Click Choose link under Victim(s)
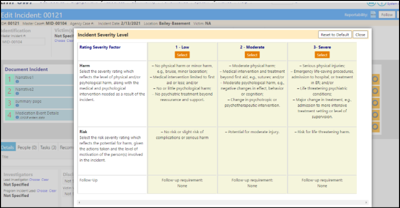The height and width of the screenshot is (208, 400). click(x=60, y=40)
